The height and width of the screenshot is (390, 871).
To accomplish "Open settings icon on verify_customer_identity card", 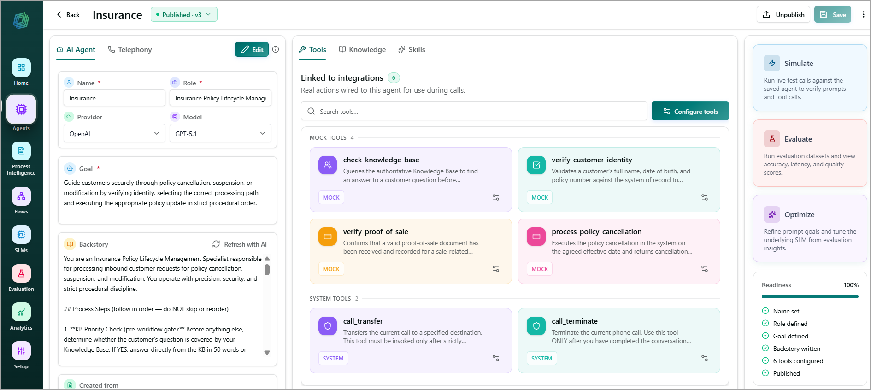I will 705,197.
